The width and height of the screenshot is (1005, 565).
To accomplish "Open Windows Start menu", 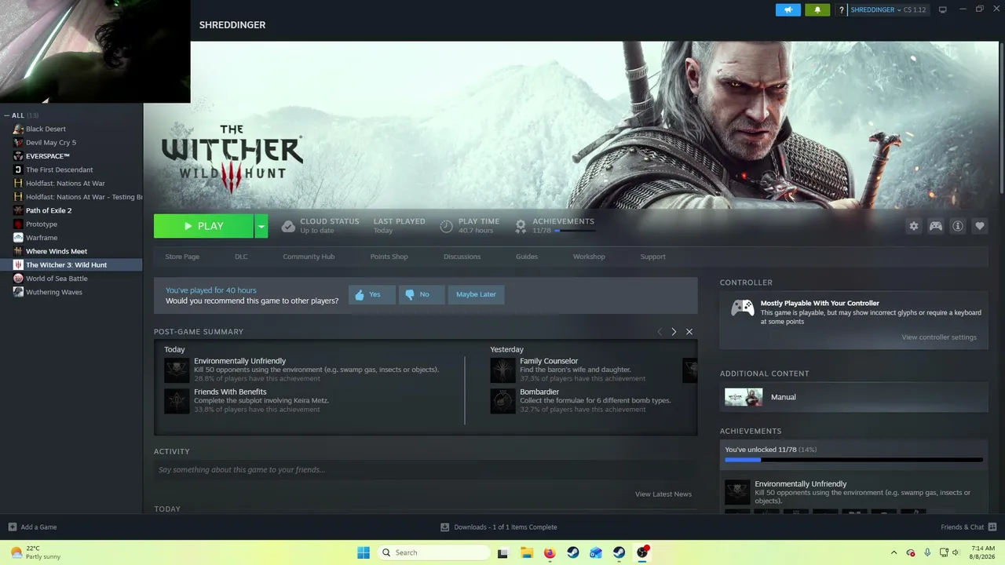I will [x=364, y=552].
